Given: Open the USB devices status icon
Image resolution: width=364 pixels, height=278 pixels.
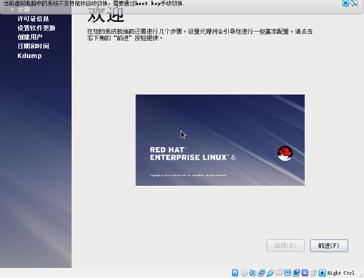Looking at the screenshot, I should pos(270,273).
